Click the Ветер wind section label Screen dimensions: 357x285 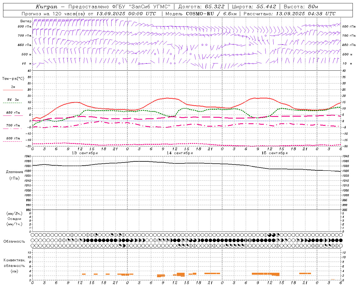[x=26, y=21]
